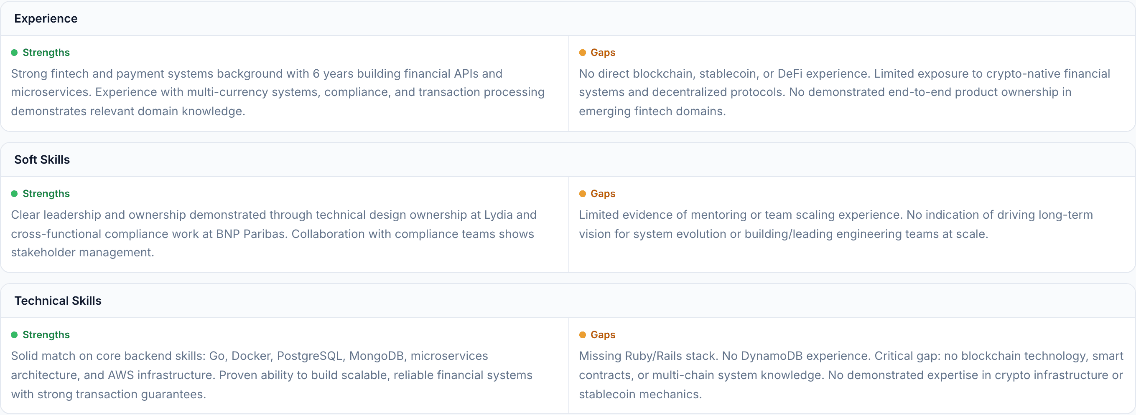Click green Strengths dot in Soft Skills section

14,193
